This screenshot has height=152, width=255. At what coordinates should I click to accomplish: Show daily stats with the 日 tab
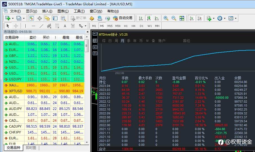click(110, 41)
